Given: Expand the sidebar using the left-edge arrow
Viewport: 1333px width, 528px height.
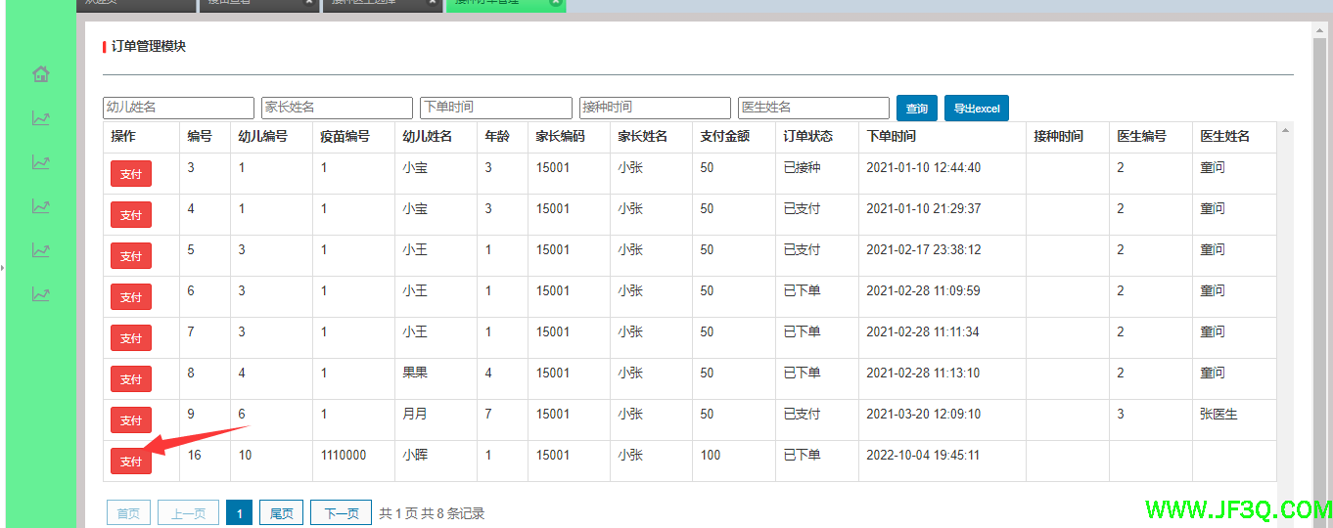Looking at the screenshot, I should coord(3,266).
